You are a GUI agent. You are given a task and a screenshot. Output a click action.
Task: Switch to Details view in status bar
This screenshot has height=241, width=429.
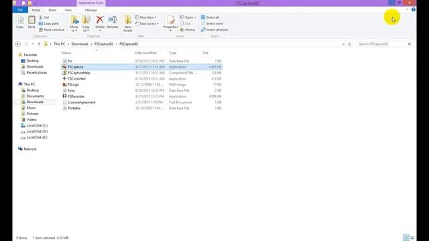(406, 238)
